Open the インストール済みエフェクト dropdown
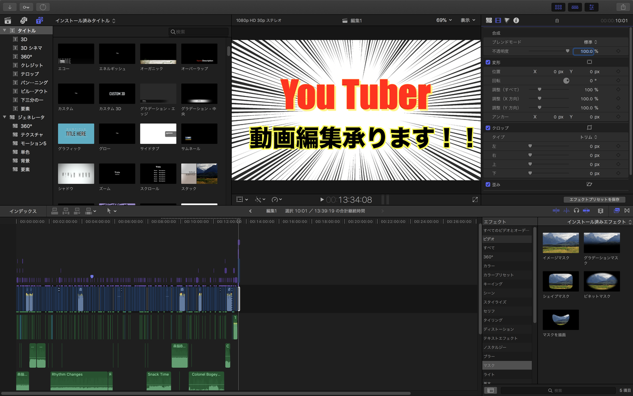 [599, 222]
